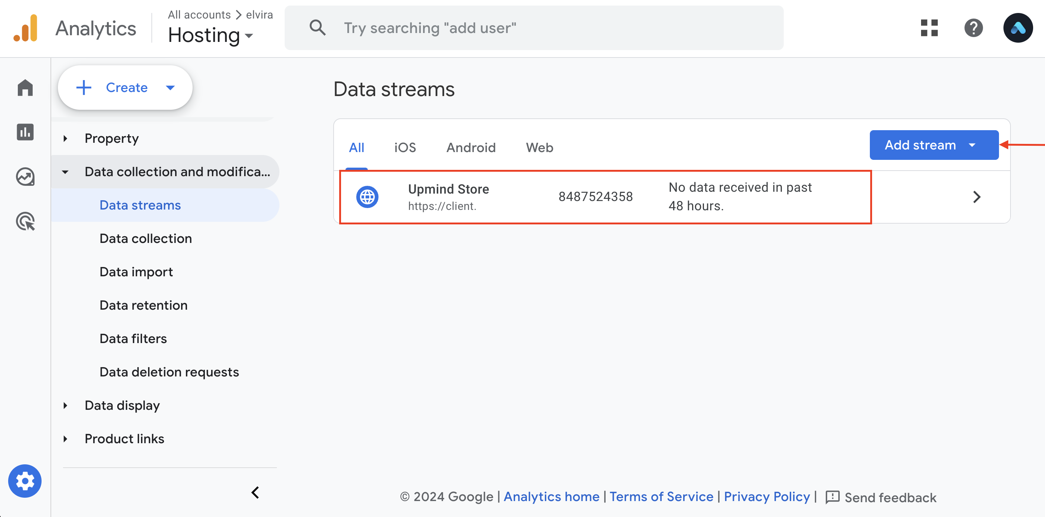Open the Create button menu
1045x517 pixels.
(x=125, y=88)
